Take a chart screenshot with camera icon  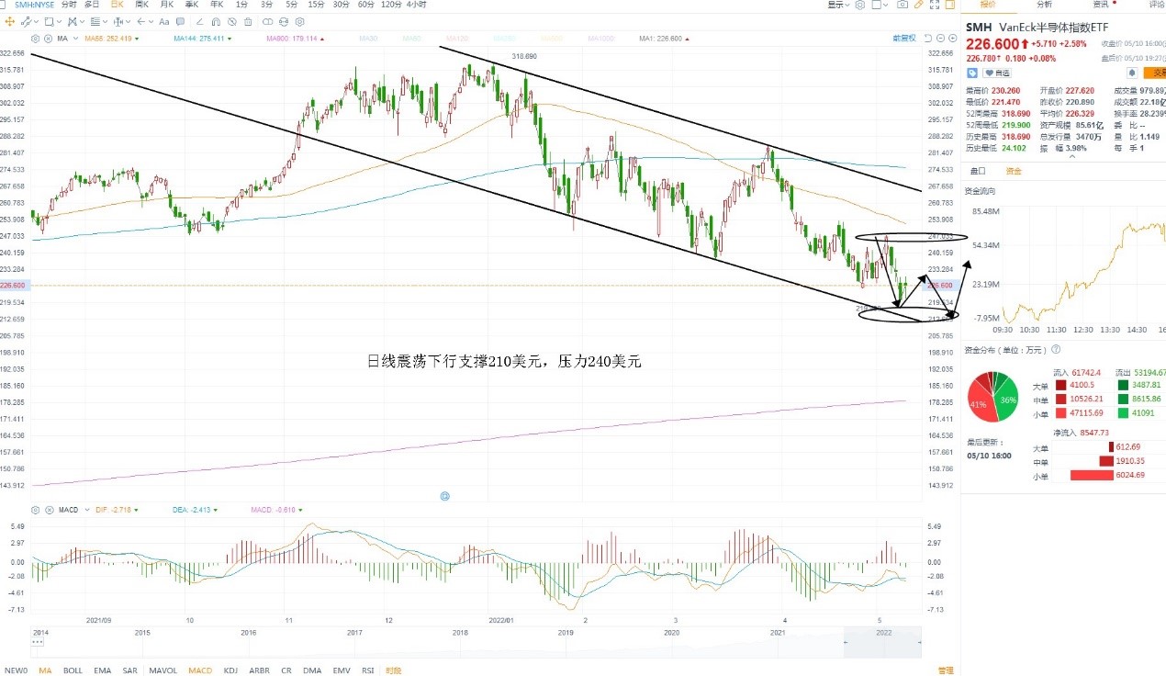tap(903, 5)
